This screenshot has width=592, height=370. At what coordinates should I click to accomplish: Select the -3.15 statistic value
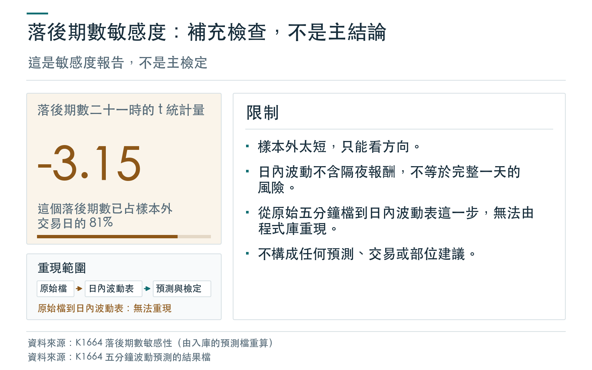[x=89, y=163]
